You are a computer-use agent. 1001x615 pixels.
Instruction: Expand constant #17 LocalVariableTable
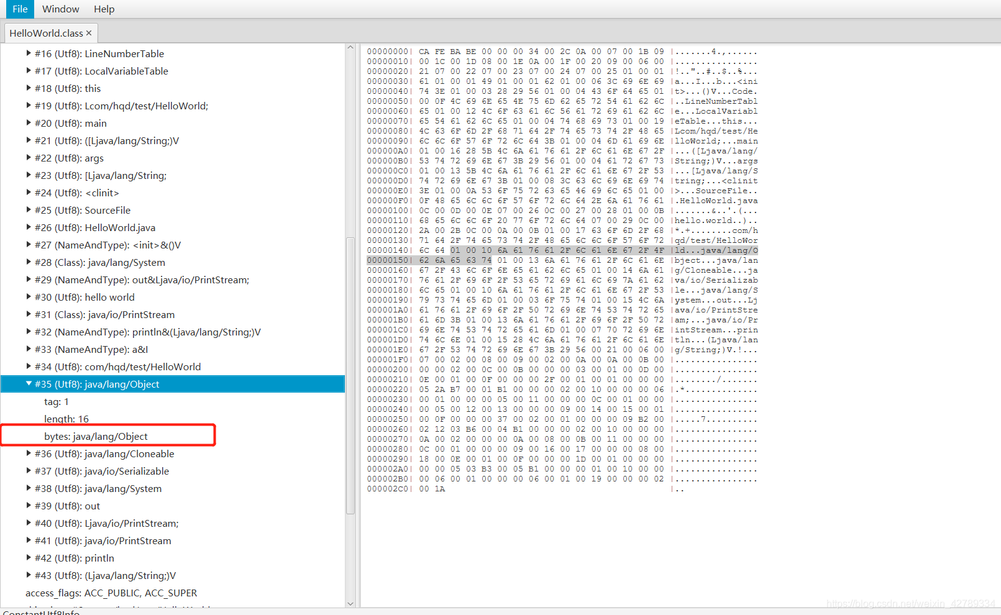click(29, 71)
